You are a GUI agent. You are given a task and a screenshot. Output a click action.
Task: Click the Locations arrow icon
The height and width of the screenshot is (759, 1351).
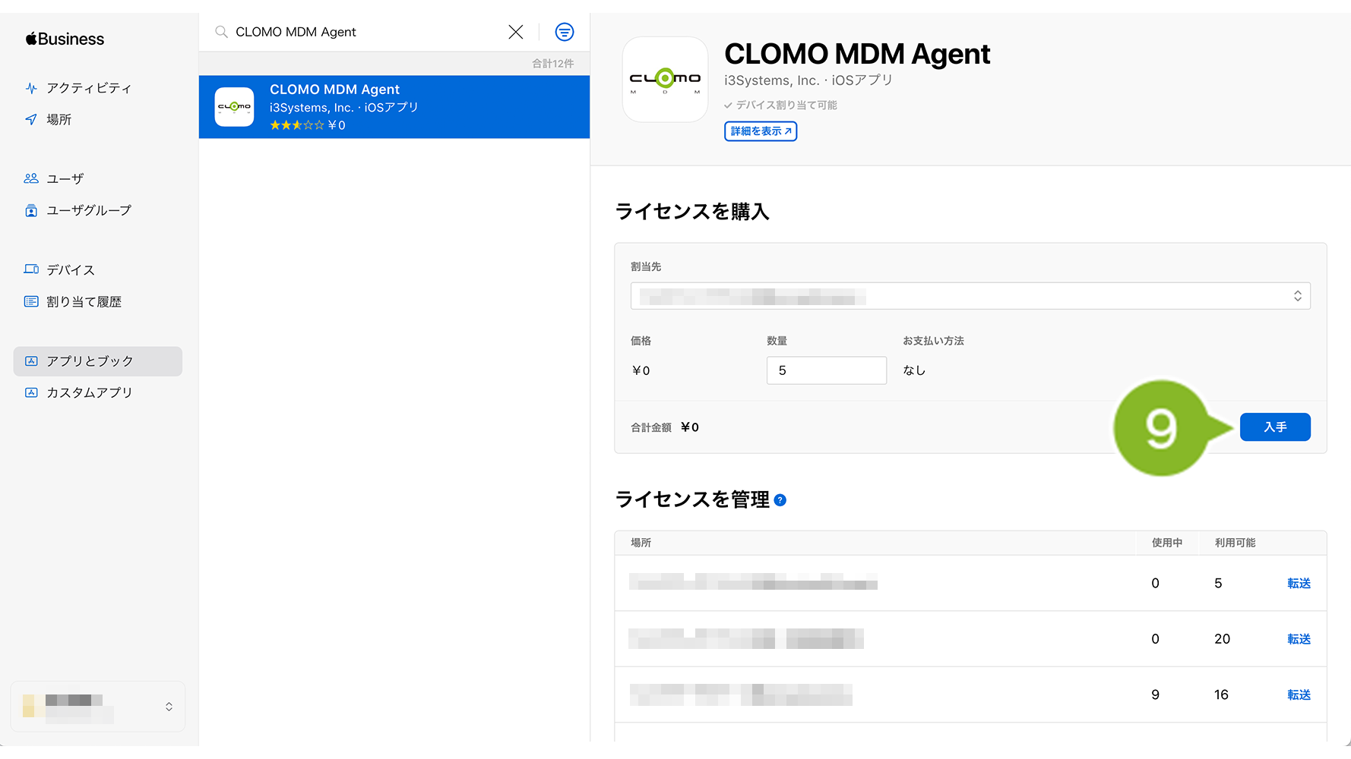(x=31, y=119)
